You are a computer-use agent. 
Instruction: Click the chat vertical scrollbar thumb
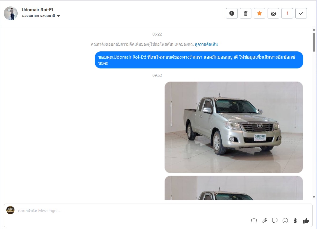point(314,42)
